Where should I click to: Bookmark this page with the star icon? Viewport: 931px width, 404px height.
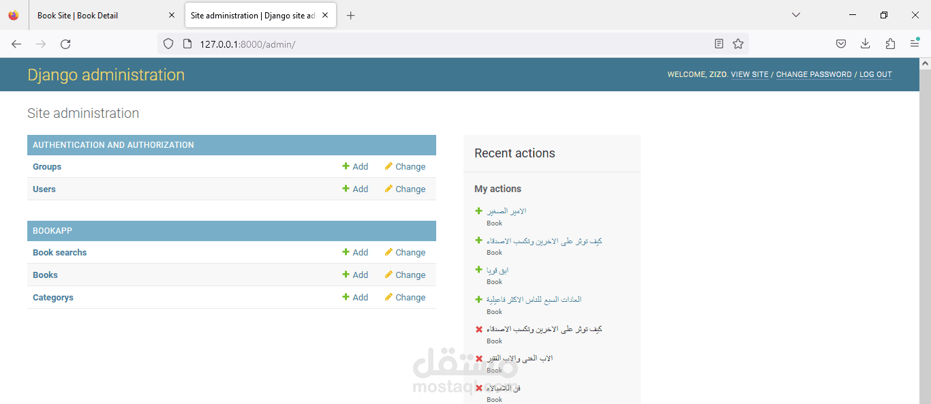737,44
